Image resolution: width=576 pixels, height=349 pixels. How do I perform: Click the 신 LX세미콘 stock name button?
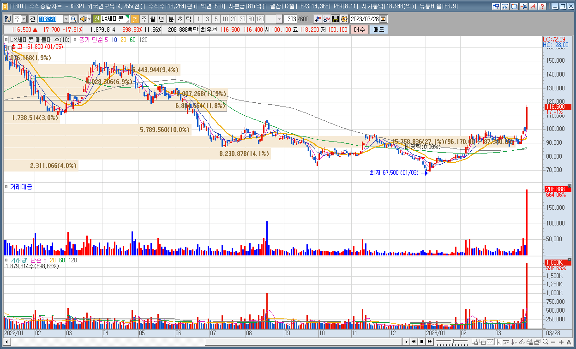[111, 19]
